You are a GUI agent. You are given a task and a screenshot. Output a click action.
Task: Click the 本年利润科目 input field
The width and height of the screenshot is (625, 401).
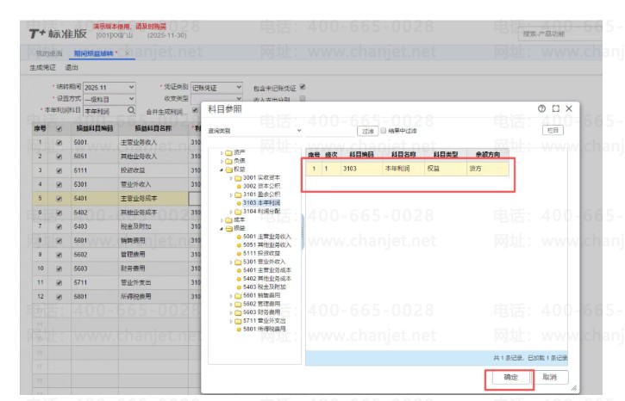(105, 111)
